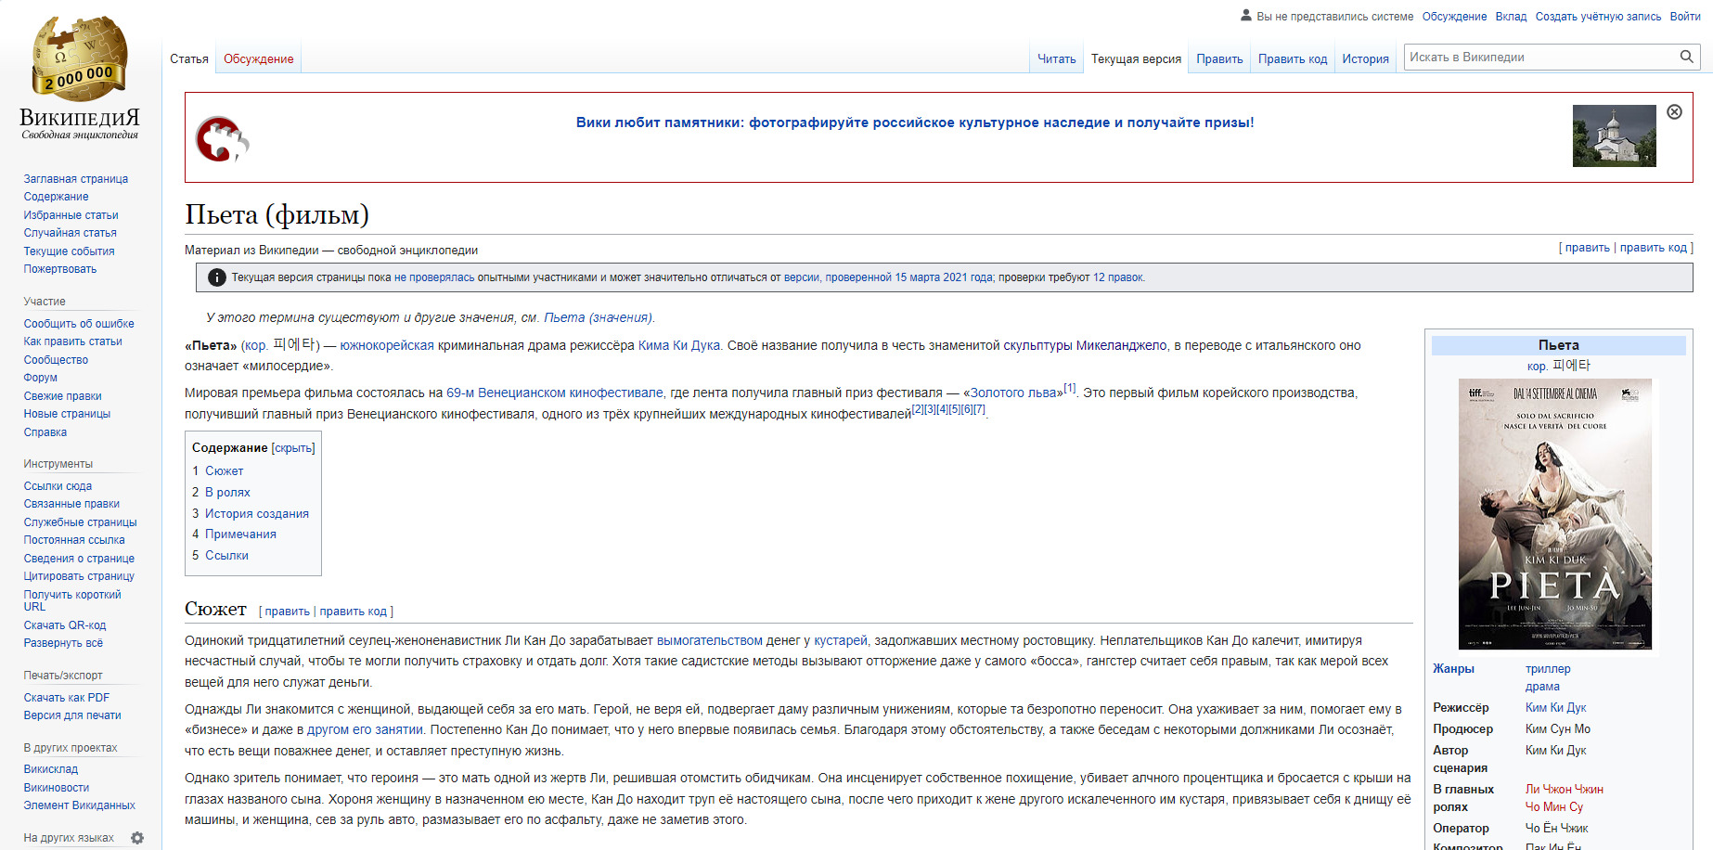Open the История tab
1713x850 pixels.
[x=1365, y=59]
